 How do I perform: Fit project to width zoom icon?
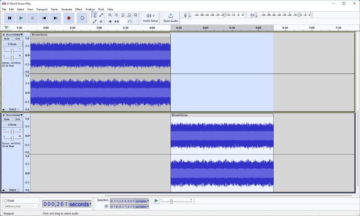coord(129,15)
